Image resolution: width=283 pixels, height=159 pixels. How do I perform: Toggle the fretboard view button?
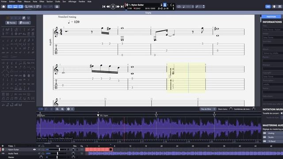click(268, 7)
